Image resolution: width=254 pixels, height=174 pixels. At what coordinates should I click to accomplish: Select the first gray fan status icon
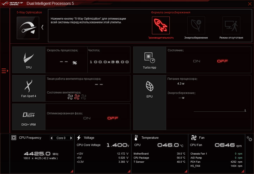pos(70,97)
